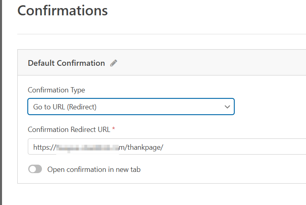The height and width of the screenshot is (205, 306).
Task: Click the red required asterisk
Action: click(114, 129)
